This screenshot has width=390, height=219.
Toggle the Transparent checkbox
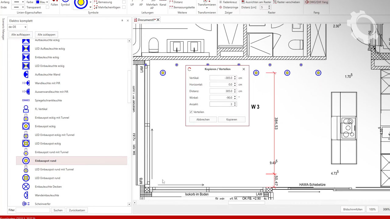point(47,7)
